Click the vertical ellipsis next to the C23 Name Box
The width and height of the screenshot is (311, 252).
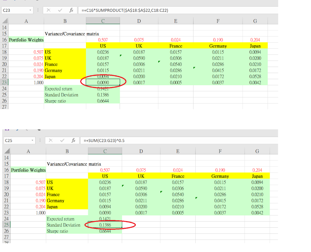[38, 10]
